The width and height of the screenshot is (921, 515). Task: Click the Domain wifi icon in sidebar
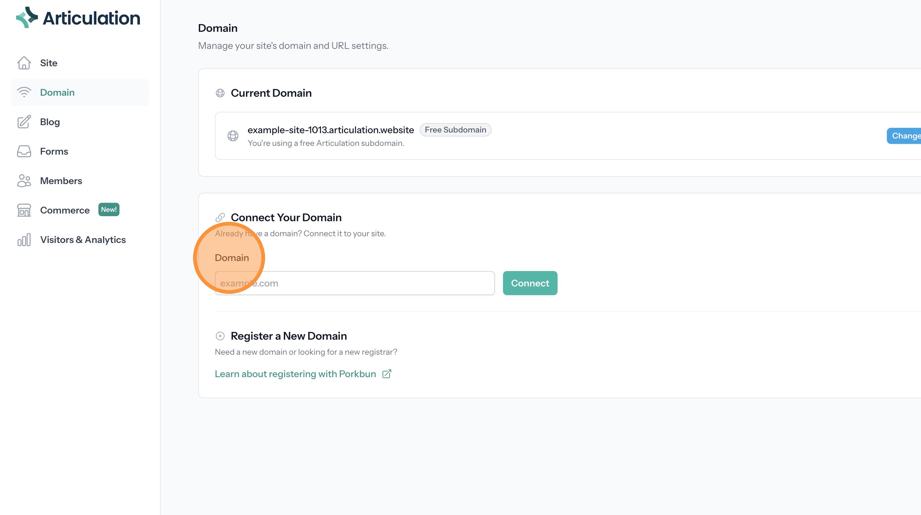pyautogui.click(x=24, y=93)
